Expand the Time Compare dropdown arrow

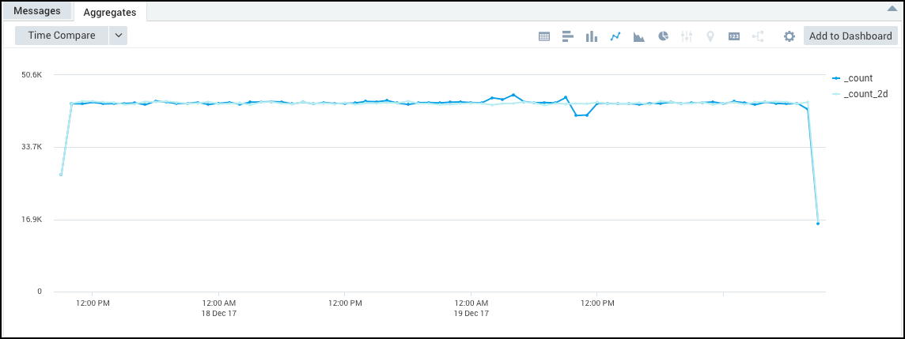[x=118, y=36]
